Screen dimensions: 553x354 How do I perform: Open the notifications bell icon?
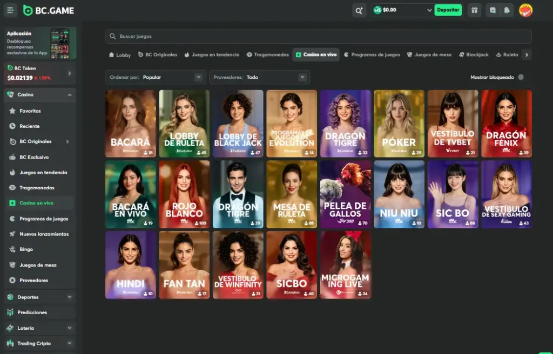point(507,10)
